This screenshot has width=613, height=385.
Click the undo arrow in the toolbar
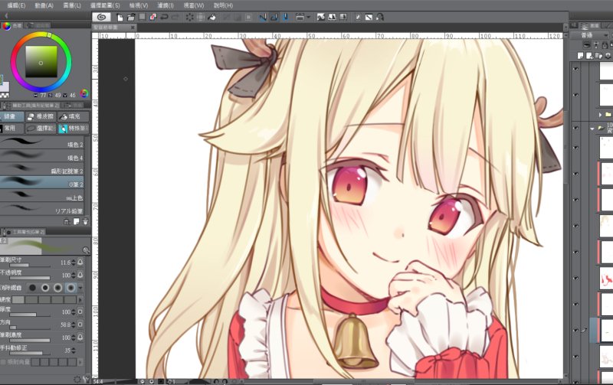165,16
